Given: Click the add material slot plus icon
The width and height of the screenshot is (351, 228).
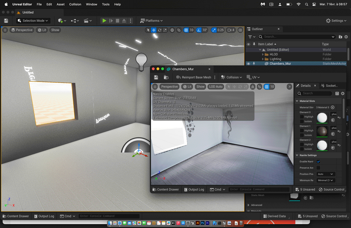Looking at the screenshot, I should click(x=333, y=107).
